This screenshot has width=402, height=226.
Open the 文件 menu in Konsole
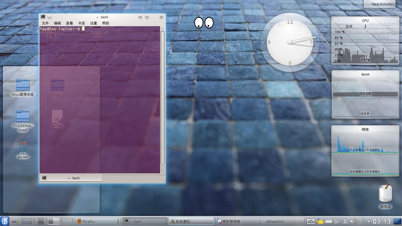coord(45,23)
